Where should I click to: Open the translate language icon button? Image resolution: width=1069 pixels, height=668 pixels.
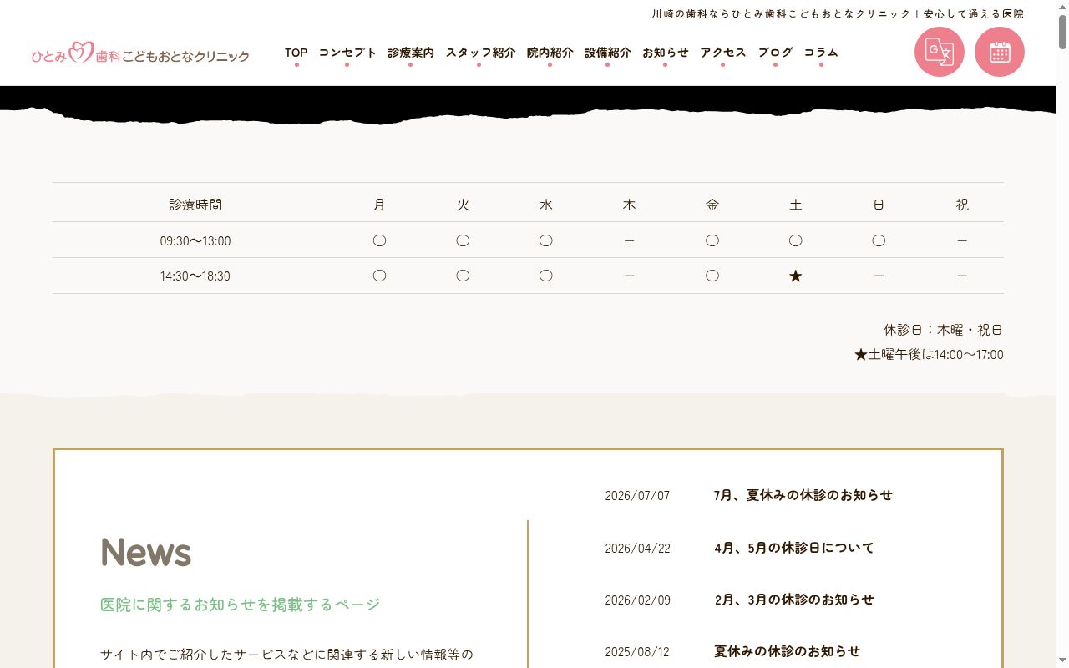pos(940,52)
